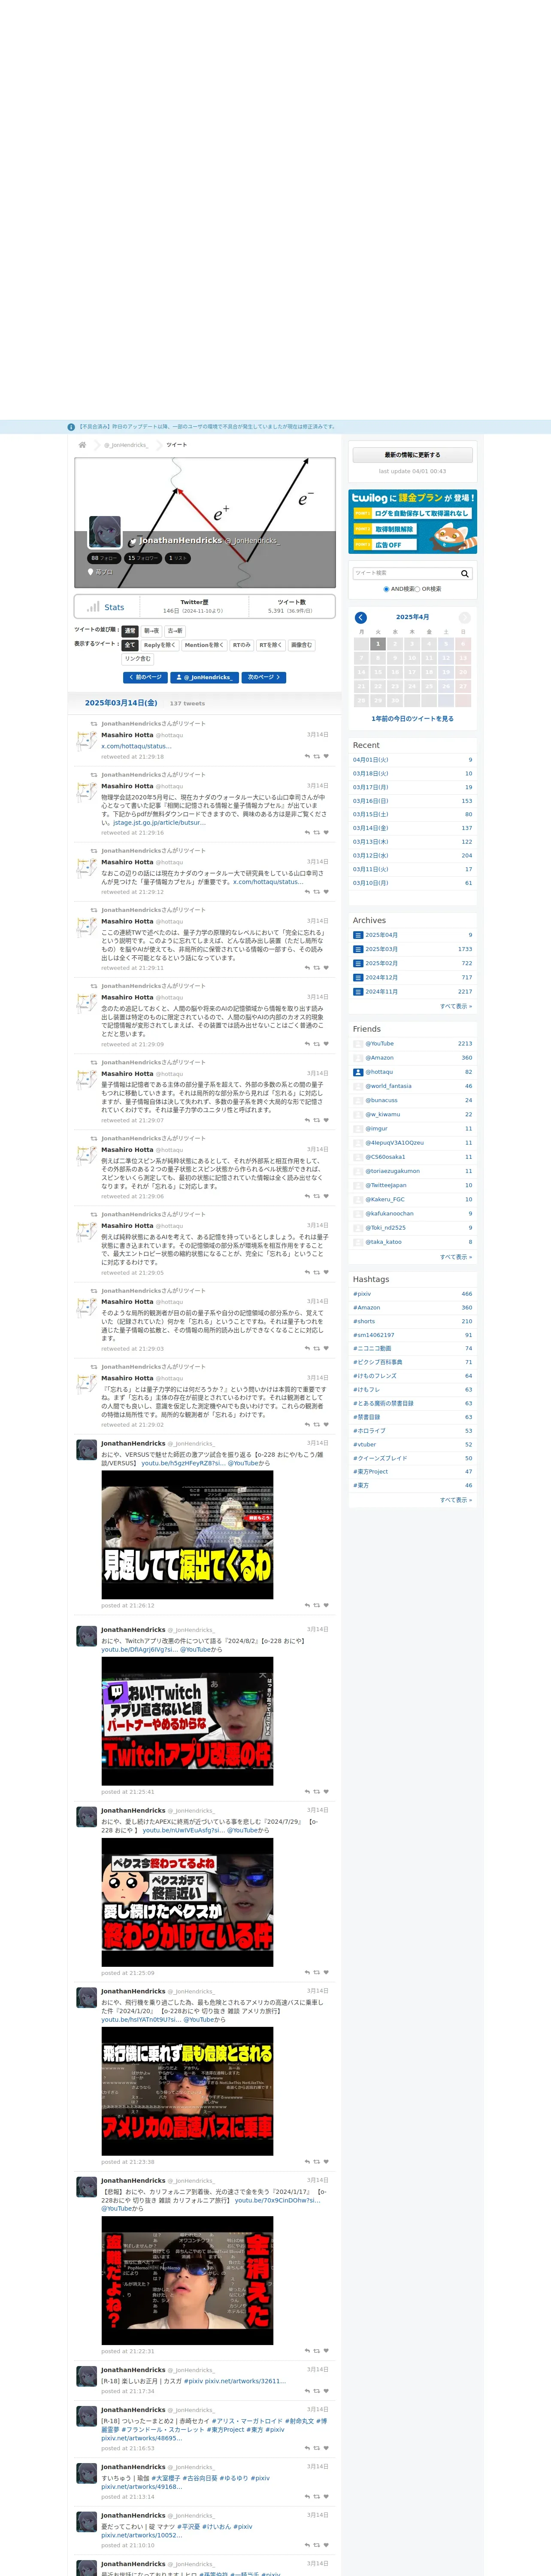Click the Twitter bird icon beside JonathanHendricks
Viewport: 551px width, 2576px height.
(x=132, y=542)
